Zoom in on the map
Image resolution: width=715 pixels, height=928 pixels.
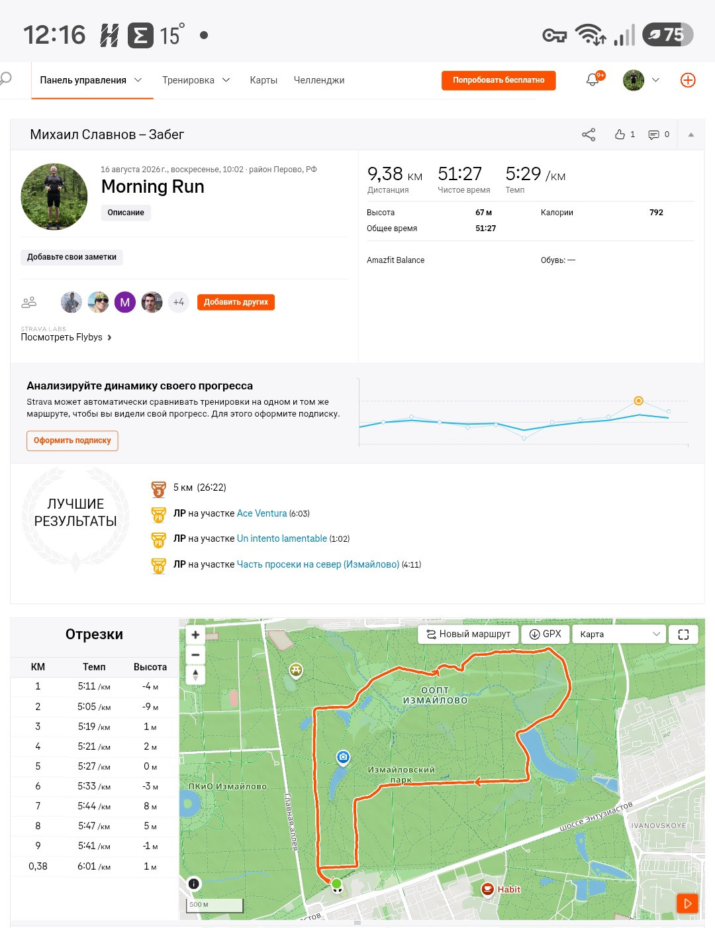pyautogui.click(x=195, y=635)
